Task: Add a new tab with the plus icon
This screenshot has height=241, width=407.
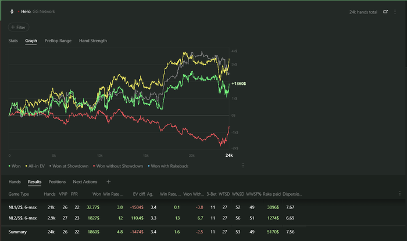Action: coord(109,182)
